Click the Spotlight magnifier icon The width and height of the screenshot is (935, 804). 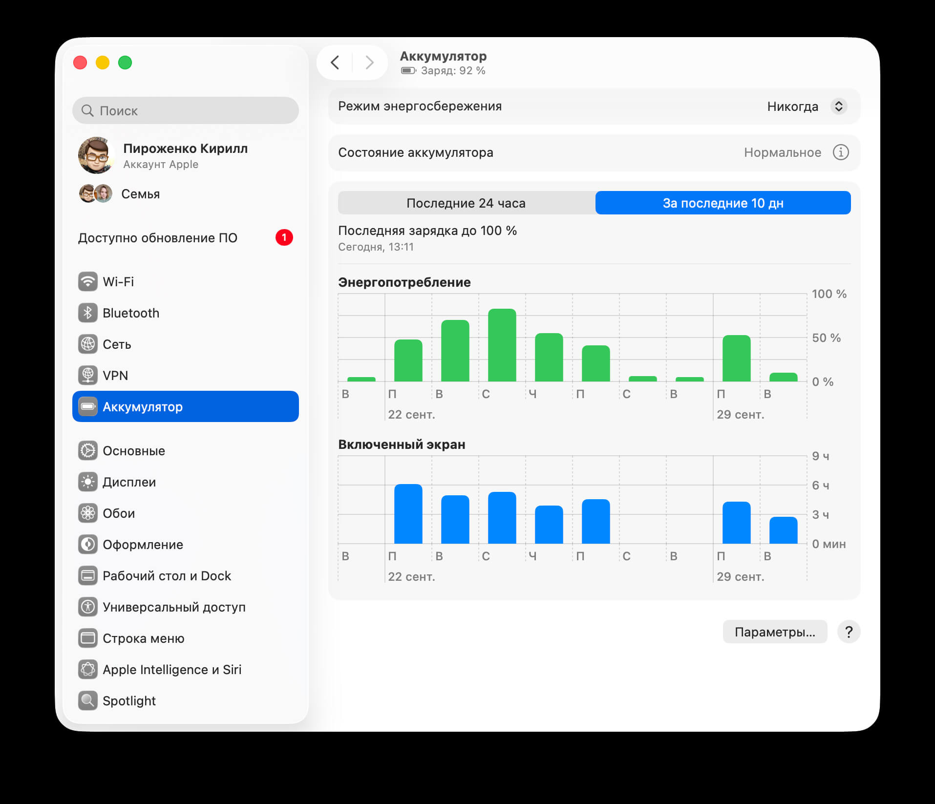pos(88,701)
